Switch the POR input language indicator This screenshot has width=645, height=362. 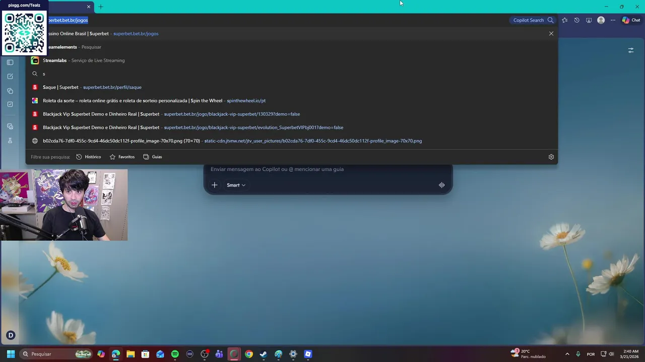pos(591,354)
